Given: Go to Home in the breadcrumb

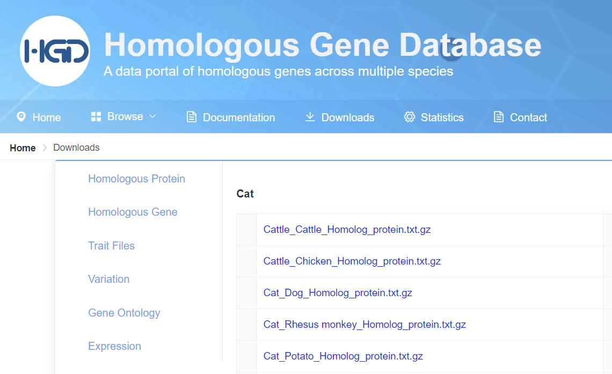Looking at the screenshot, I should point(23,148).
